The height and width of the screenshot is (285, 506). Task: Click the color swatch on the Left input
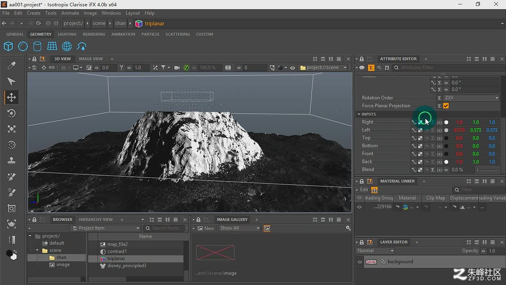446,130
